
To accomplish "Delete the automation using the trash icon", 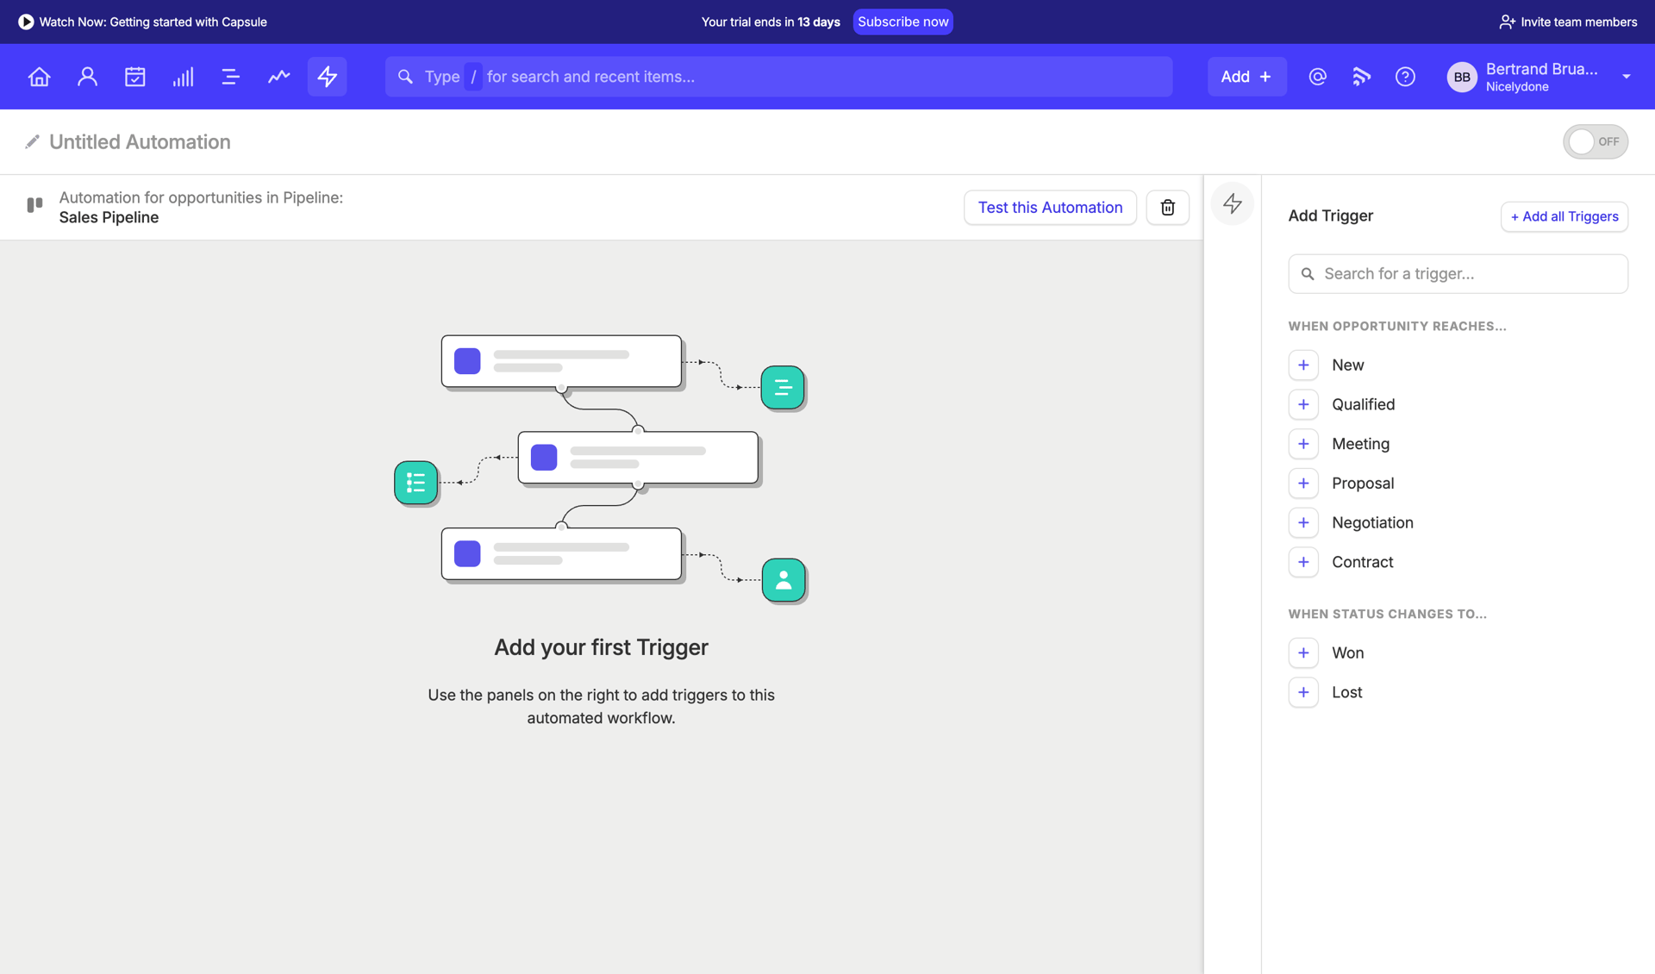I will (1167, 207).
